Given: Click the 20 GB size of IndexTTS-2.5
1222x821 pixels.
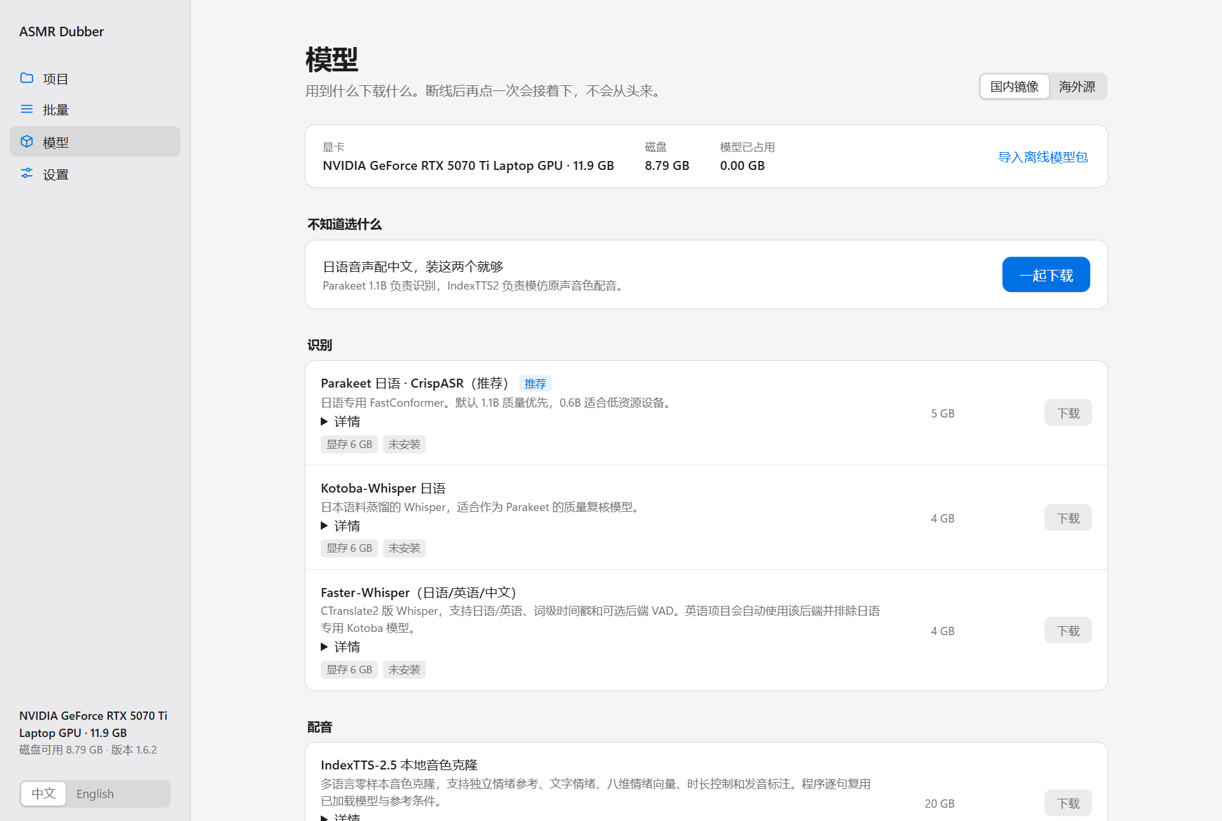Looking at the screenshot, I should tap(939, 804).
